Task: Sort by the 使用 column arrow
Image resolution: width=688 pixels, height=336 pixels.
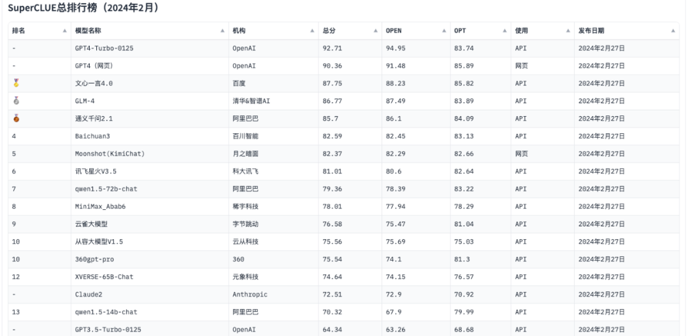Action: pyautogui.click(x=568, y=31)
